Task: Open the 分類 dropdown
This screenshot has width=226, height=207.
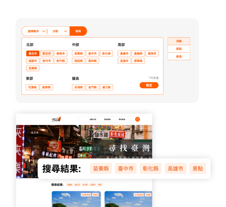Action: pyautogui.click(x=59, y=31)
